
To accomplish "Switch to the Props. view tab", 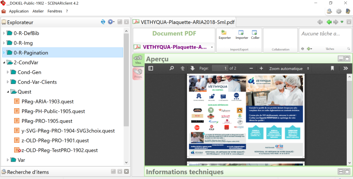I will point(138,74).
